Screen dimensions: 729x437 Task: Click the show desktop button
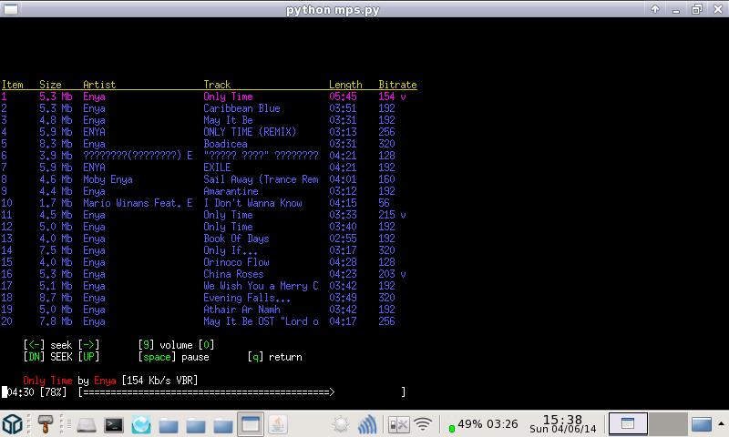[x=704, y=424]
